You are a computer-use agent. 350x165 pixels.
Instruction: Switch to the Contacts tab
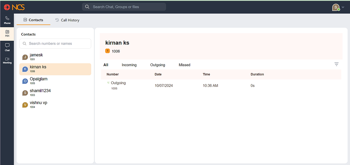(x=33, y=20)
